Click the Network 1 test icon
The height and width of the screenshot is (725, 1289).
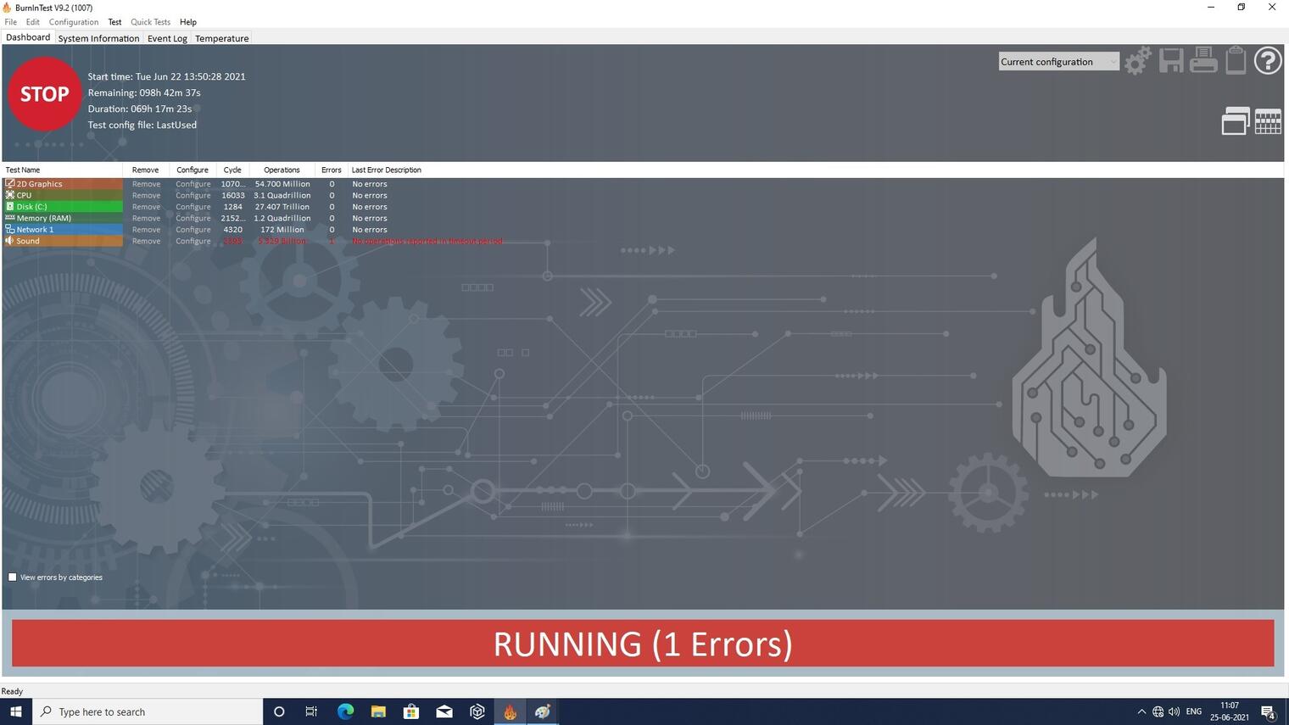pos(10,229)
